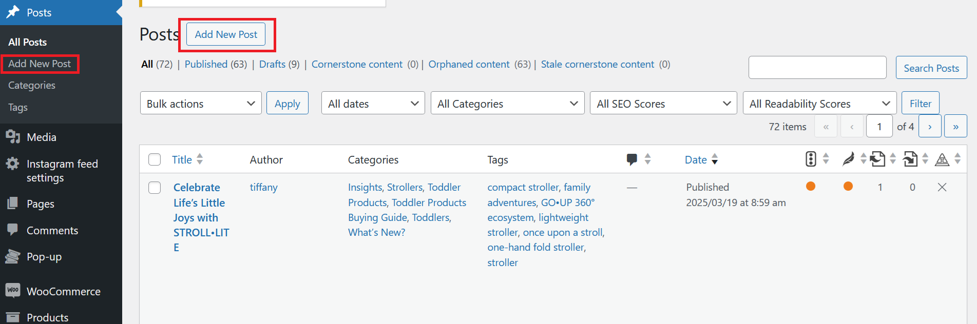977x324 pixels.
Task: Click the orange readability score dot
Action: click(848, 186)
